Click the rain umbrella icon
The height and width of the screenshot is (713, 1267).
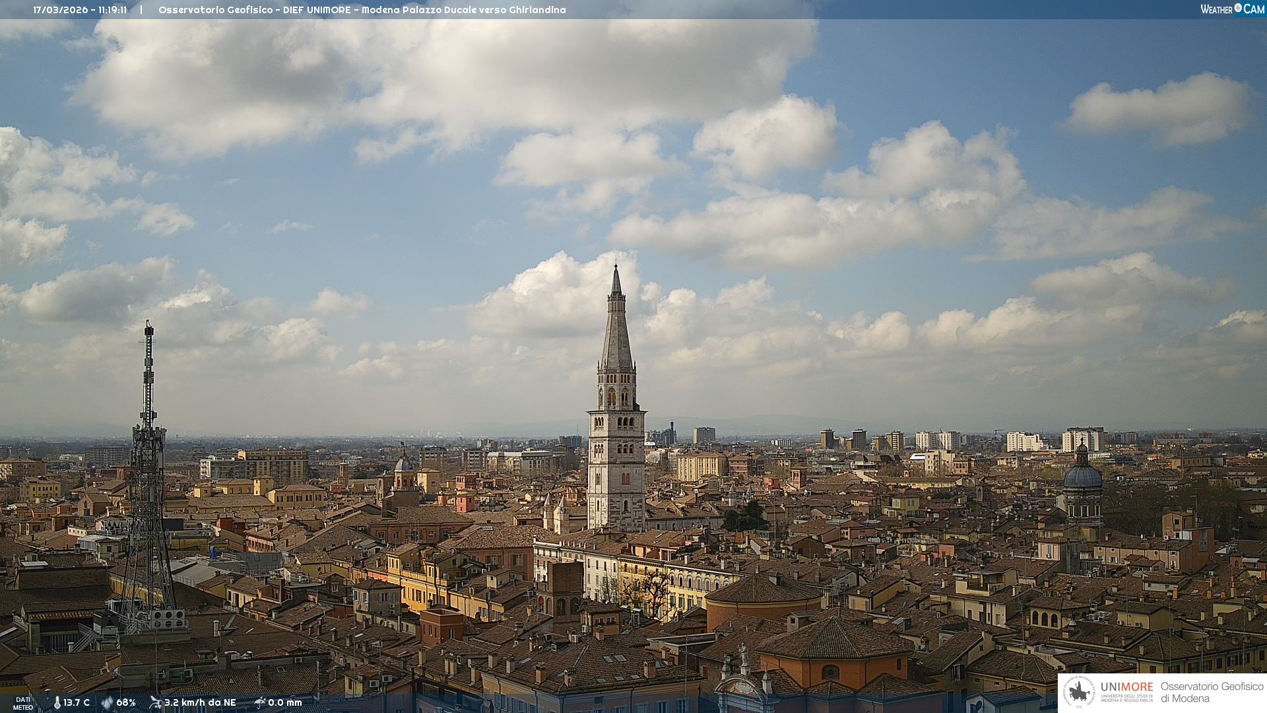[x=259, y=702]
